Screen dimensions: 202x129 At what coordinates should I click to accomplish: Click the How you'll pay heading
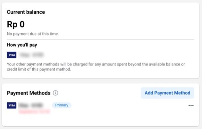pos(22,45)
